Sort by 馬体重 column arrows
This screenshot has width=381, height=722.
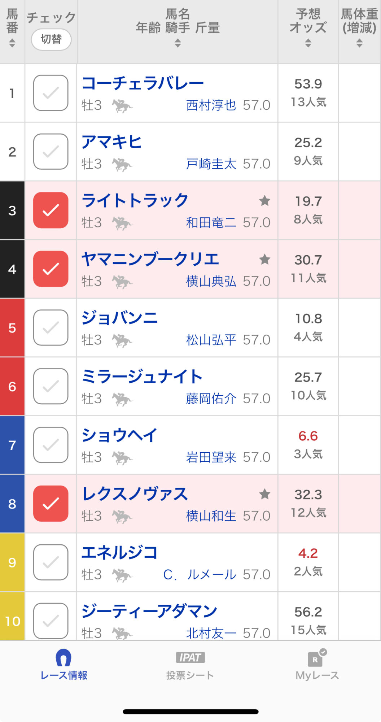pos(359,43)
